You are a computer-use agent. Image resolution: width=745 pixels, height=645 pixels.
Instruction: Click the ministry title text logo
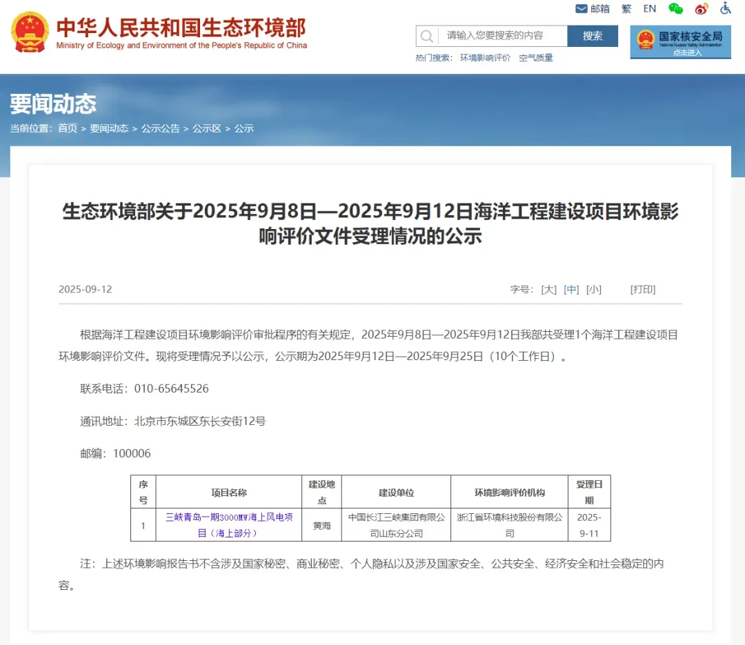pyautogui.click(x=181, y=33)
